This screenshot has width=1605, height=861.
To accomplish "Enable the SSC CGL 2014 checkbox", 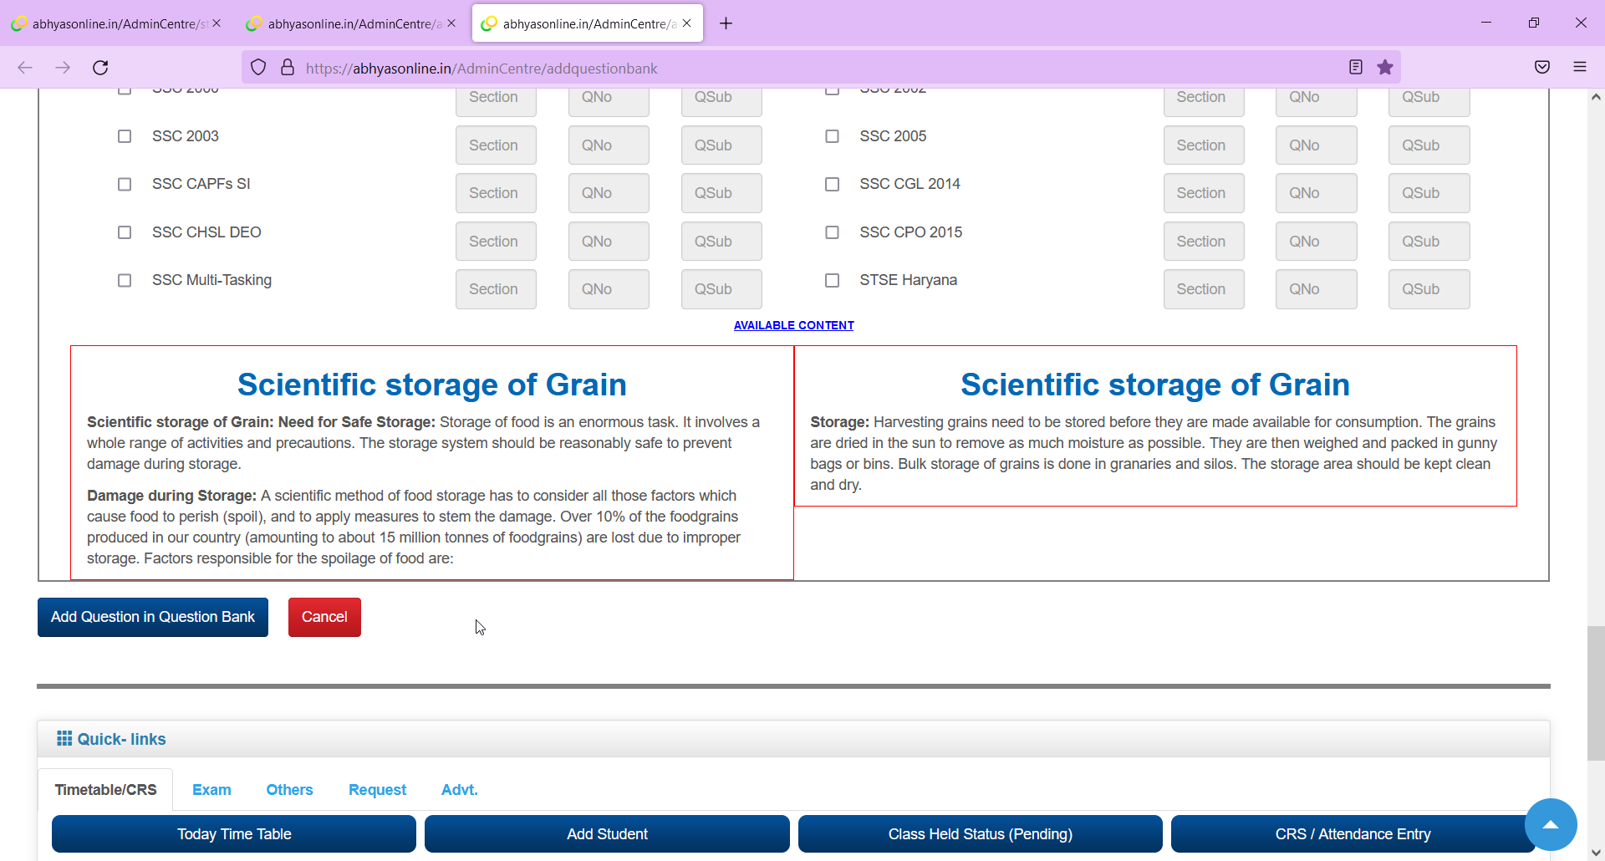I will [832, 184].
